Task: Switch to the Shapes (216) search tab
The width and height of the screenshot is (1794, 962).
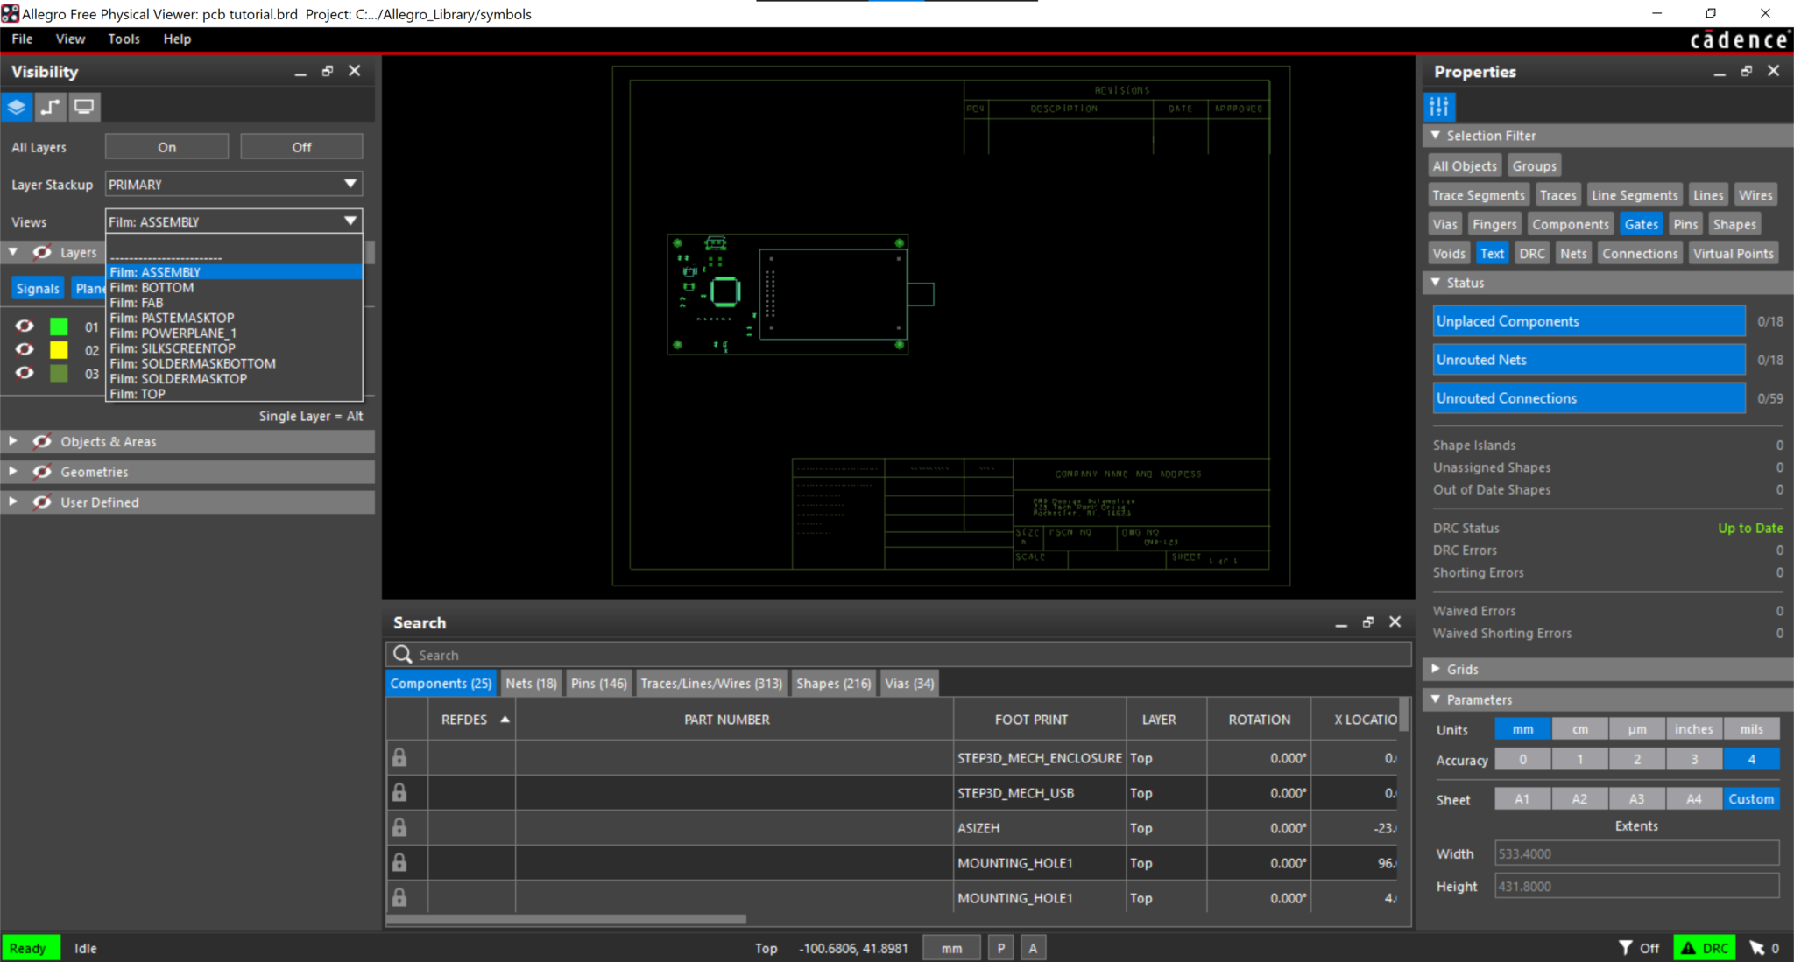Action: (x=832, y=683)
